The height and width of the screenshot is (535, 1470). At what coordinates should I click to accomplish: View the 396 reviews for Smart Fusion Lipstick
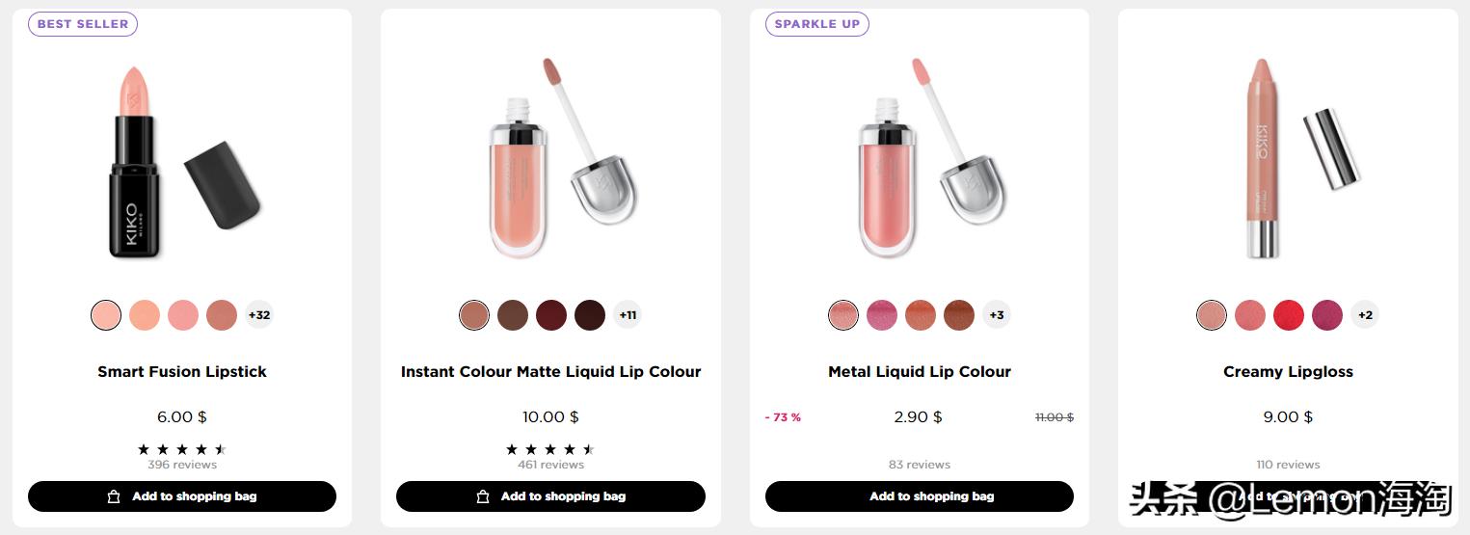click(x=182, y=465)
